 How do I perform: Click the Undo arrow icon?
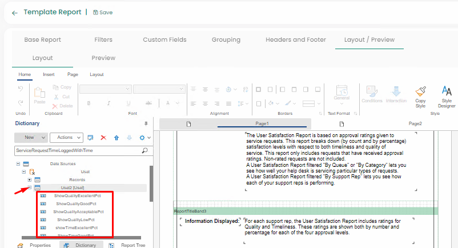point(21,89)
